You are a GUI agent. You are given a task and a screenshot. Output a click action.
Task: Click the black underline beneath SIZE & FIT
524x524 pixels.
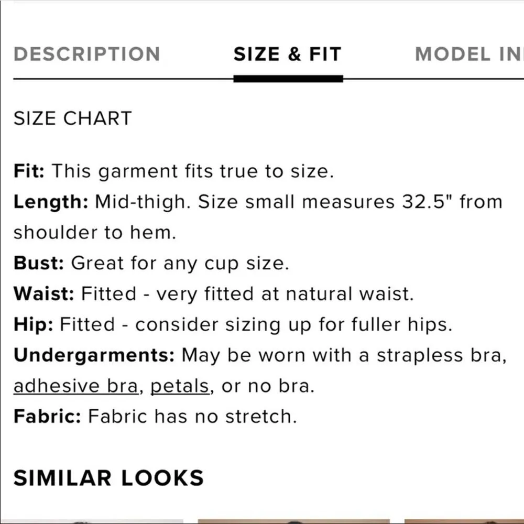click(x=288, y=79)
